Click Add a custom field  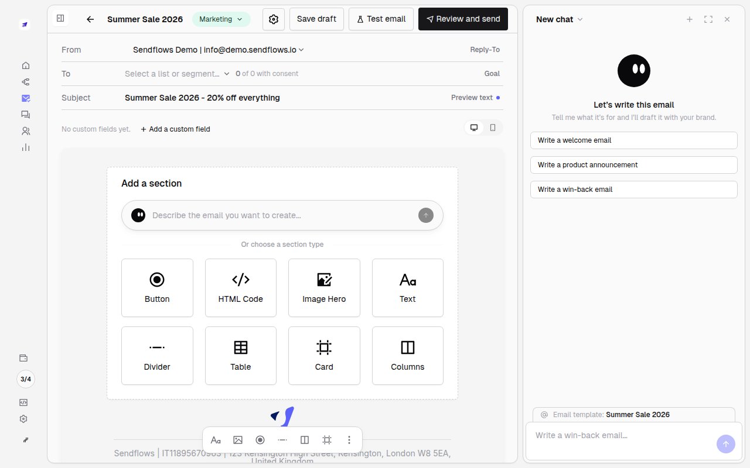175,129
